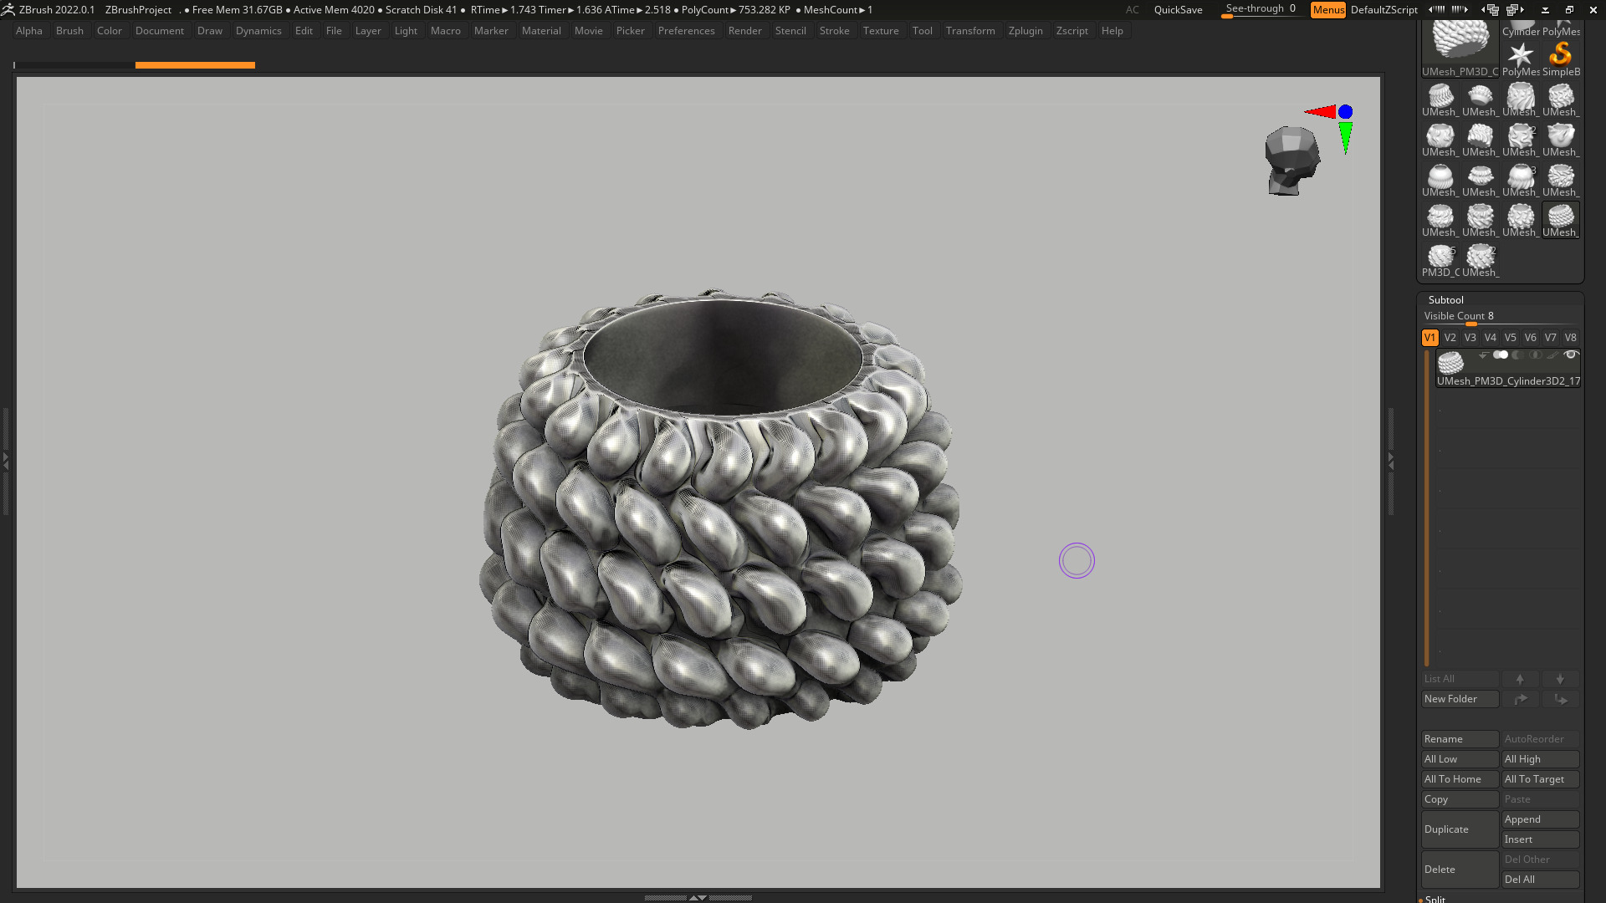Open the Preferences menu

tap(686, 31)
